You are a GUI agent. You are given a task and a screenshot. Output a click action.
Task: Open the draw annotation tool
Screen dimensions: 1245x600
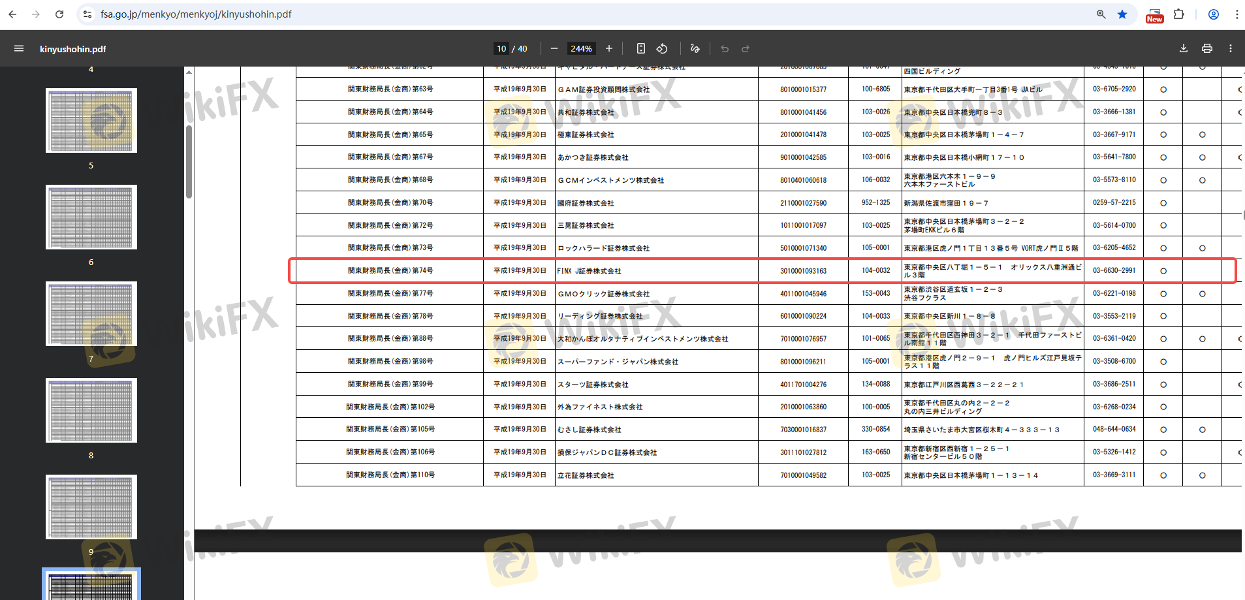coord(695,48)
